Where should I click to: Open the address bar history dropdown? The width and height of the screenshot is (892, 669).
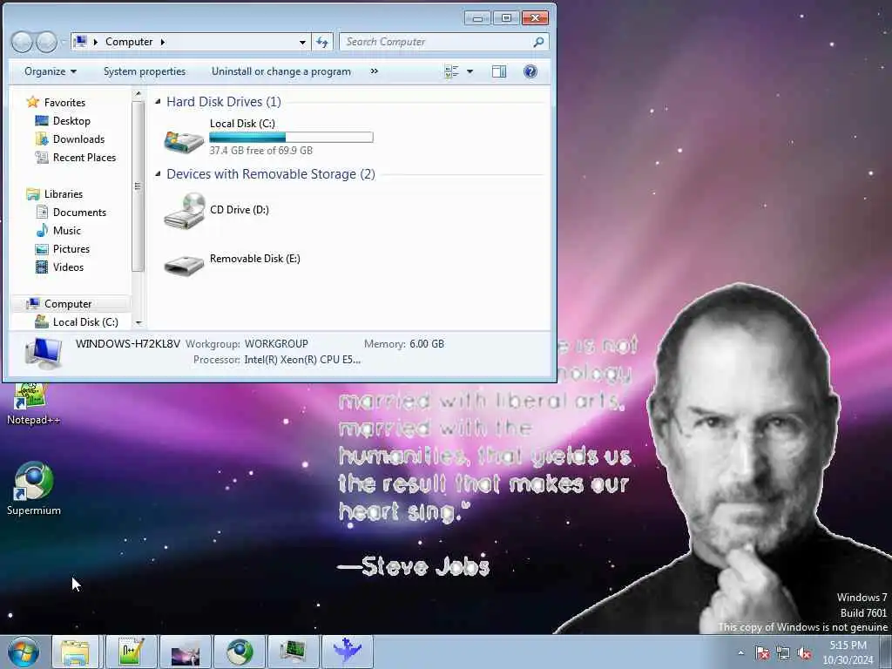pos(302,42)
